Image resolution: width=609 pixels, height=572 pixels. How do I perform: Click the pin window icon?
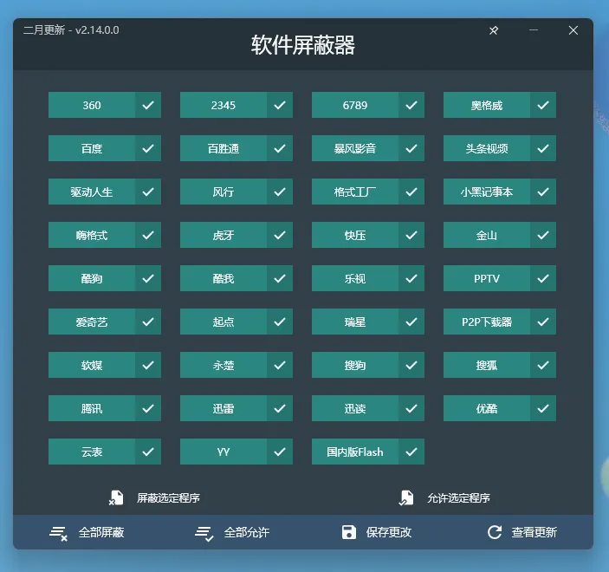pyautogui.click(x=494, y=30)
